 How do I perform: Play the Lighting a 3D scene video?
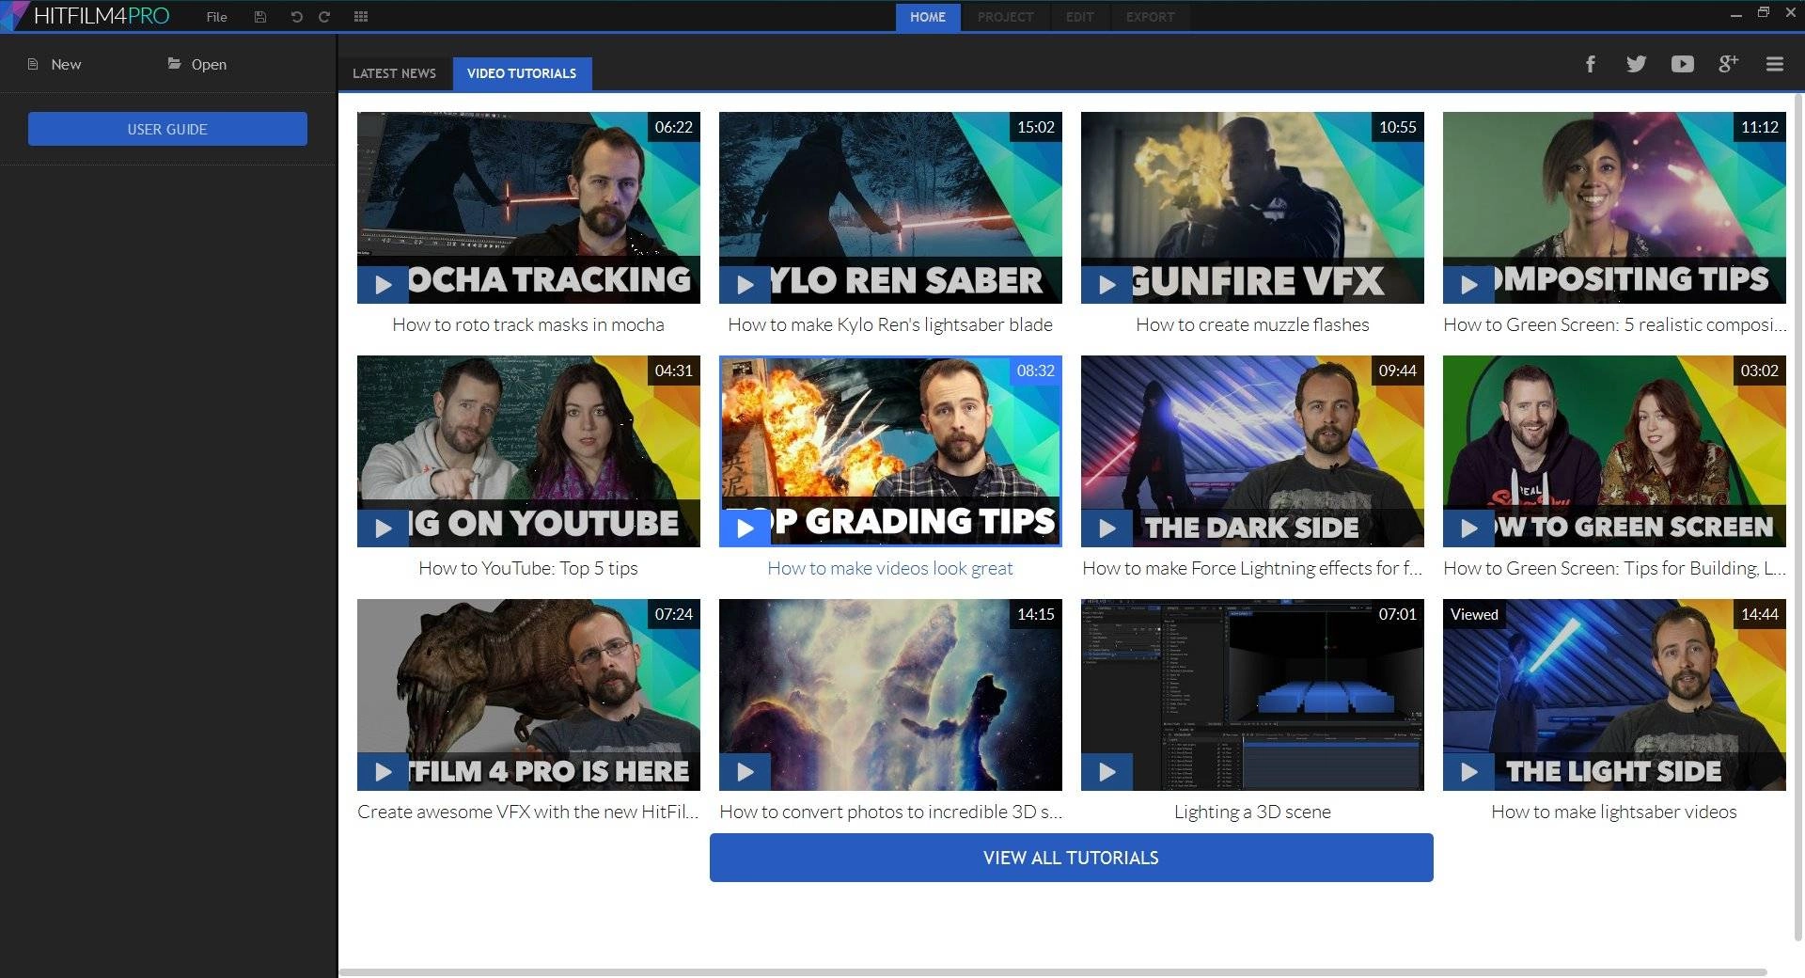1107,771
